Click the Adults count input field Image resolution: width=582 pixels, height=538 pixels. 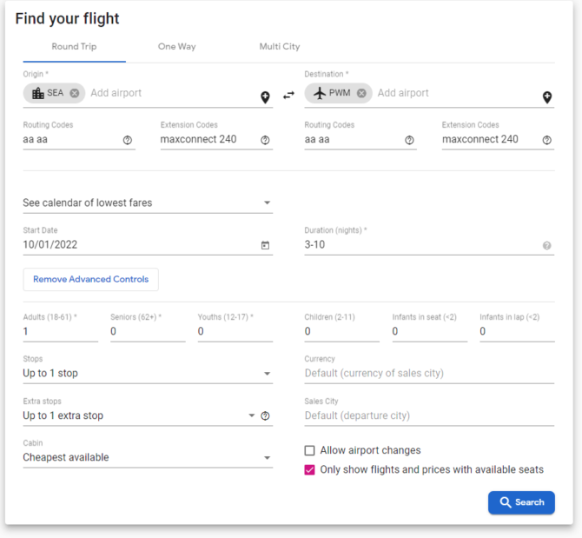(61, 331)
